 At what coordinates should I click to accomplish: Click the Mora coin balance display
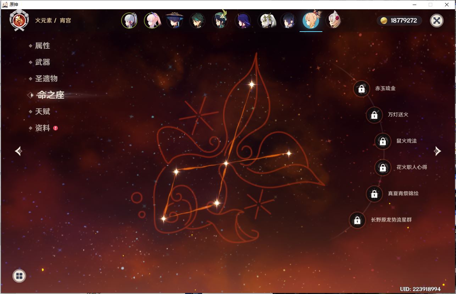tap(399, 21)
